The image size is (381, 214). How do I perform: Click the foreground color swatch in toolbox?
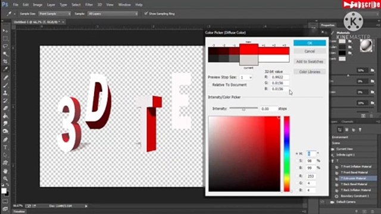[x=4, y=191]
